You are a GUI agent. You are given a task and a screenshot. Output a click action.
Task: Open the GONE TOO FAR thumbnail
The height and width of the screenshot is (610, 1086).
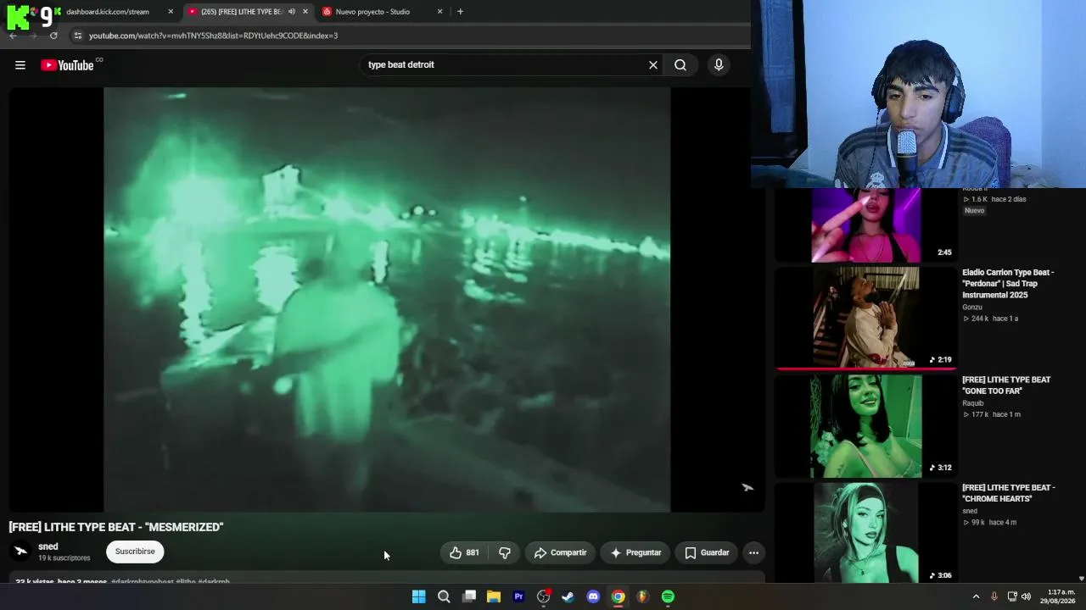(865, 426)
